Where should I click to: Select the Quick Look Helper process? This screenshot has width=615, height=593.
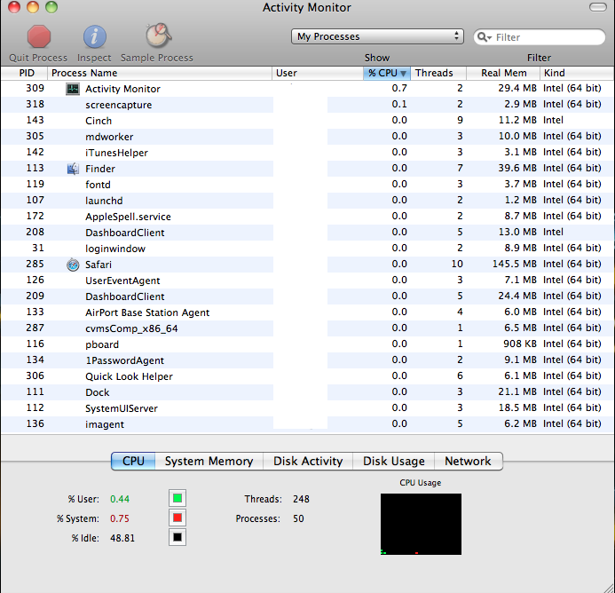click(307, 376)
